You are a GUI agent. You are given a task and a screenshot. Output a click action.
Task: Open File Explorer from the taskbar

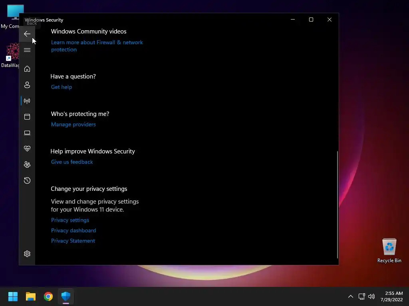30,296
